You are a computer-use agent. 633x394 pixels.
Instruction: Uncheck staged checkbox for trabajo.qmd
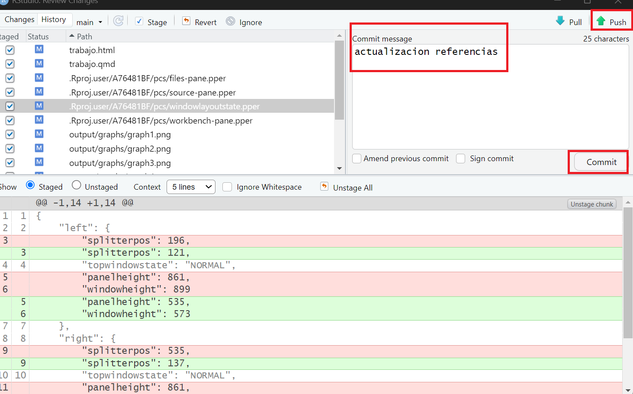click(10, 64)
